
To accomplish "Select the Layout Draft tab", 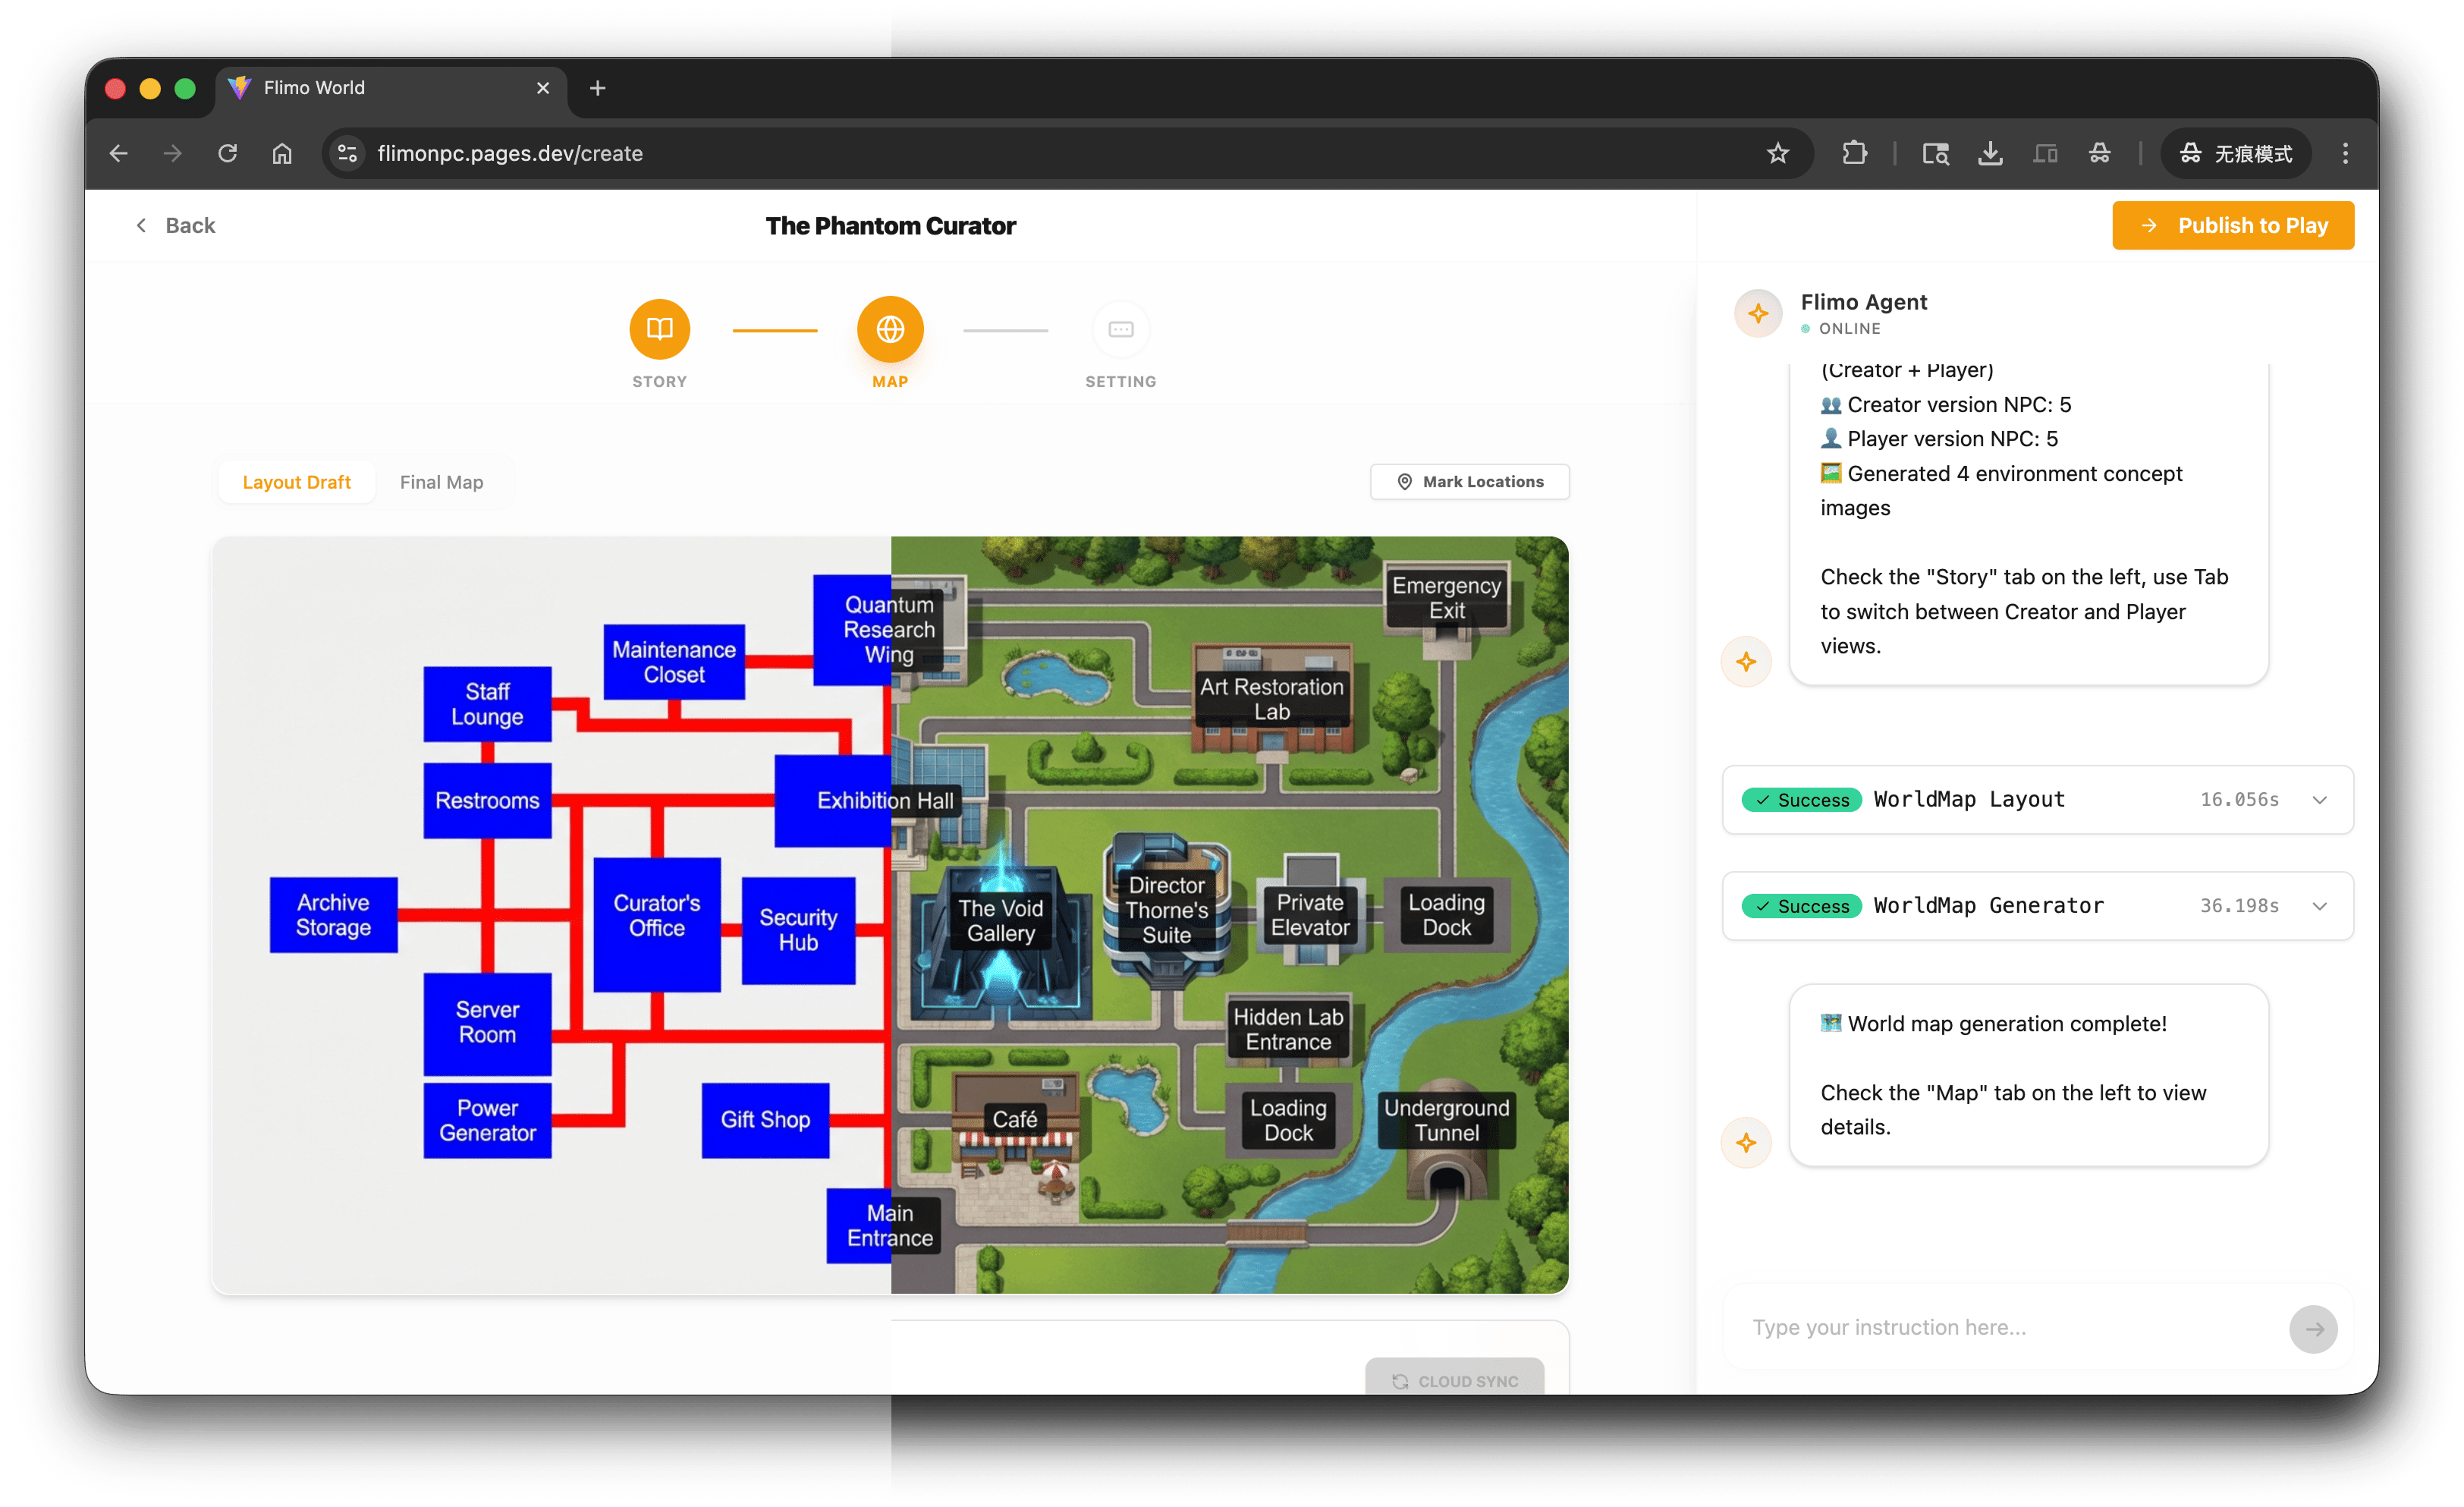I will click(296, 482).
